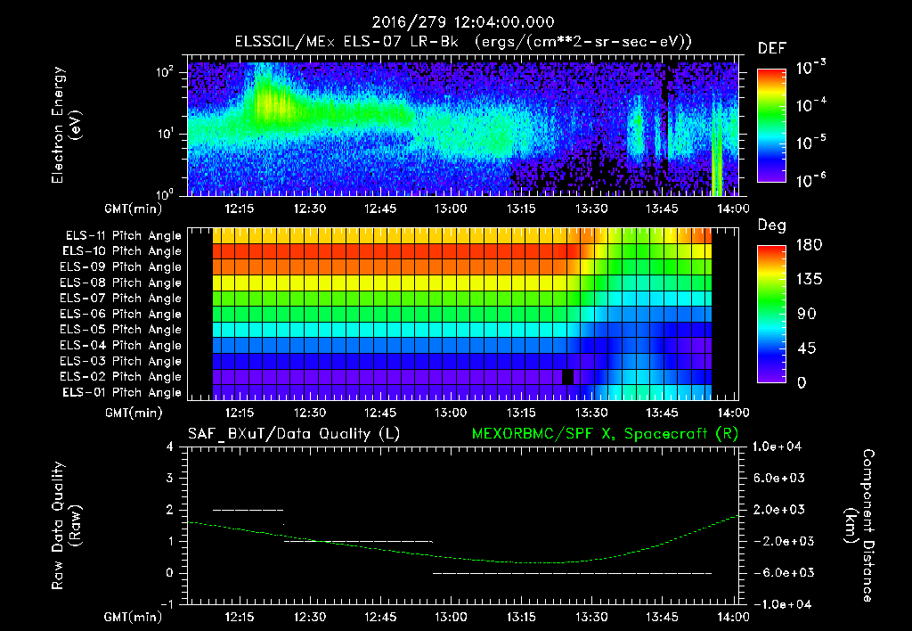Click the 12:15 time label under pitch angle panel
The height and width of the screenshot is (631, 912).
point(239,413)
